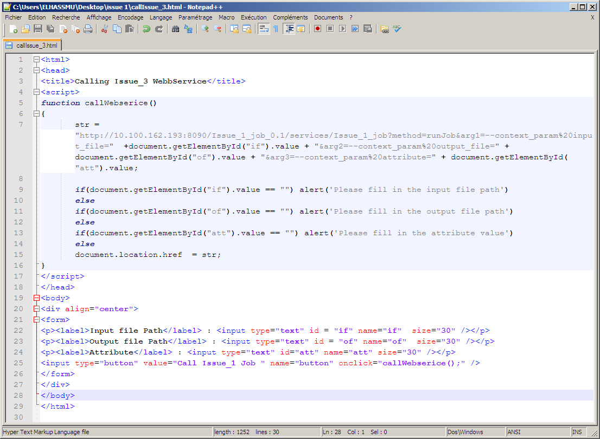Viewport: 600px width, 439px height.
Task: Cut selection using the scissors icon
Action: (104, 29)
